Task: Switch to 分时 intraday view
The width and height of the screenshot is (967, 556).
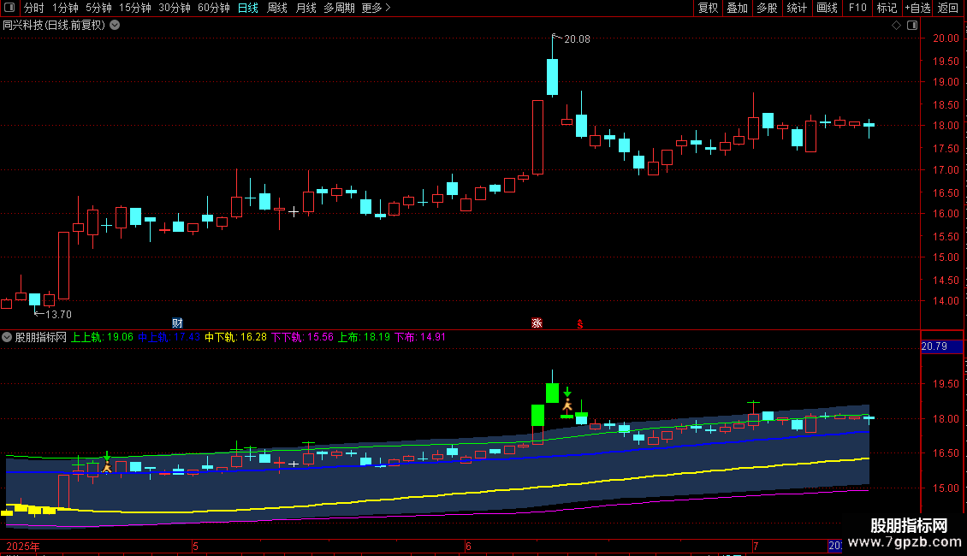Action: coord(34,8)
